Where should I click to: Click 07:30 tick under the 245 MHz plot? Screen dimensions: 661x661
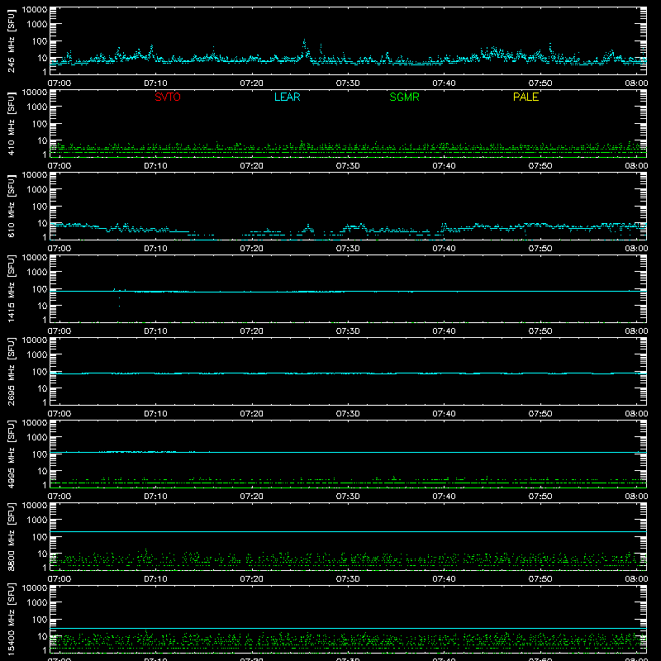348,83
